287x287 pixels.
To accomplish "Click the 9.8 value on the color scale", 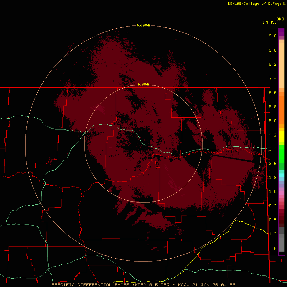I will tap(273, 36).
